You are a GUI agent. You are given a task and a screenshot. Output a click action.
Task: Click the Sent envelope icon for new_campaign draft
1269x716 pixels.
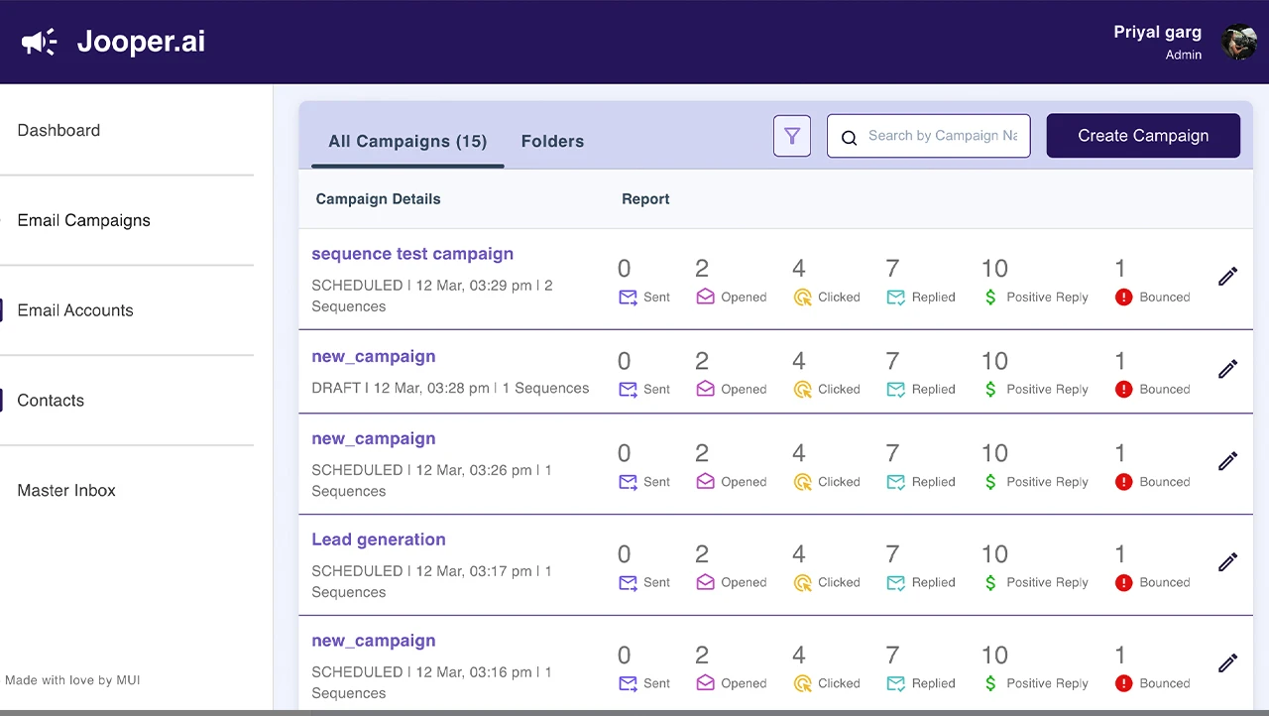(x=628, y=389)
